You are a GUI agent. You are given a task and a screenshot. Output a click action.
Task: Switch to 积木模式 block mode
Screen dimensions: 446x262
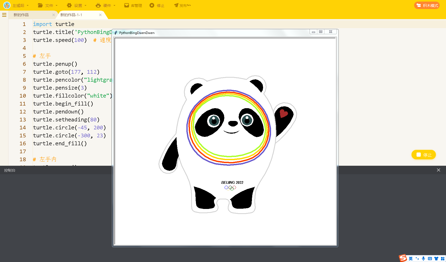pos(427,5)
